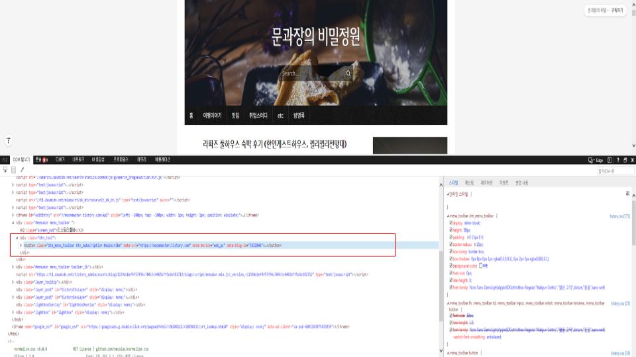Expand the iframe editEntry node
Screen dimensions: 636x357
point(13,216)
